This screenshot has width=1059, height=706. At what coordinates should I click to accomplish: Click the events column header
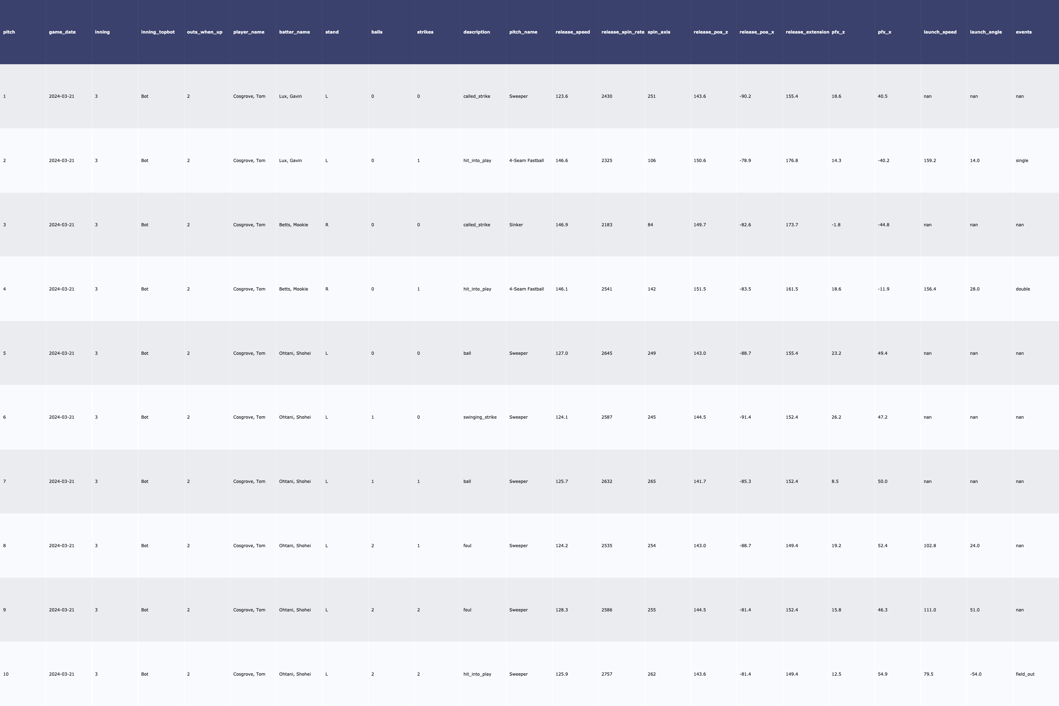click(x=1023, y=32)
